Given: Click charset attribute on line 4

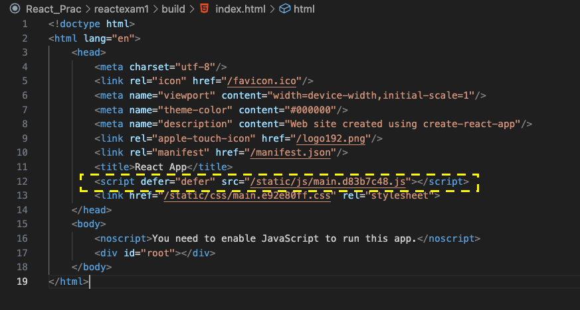Looking at the screenshot, I should 149,67.
